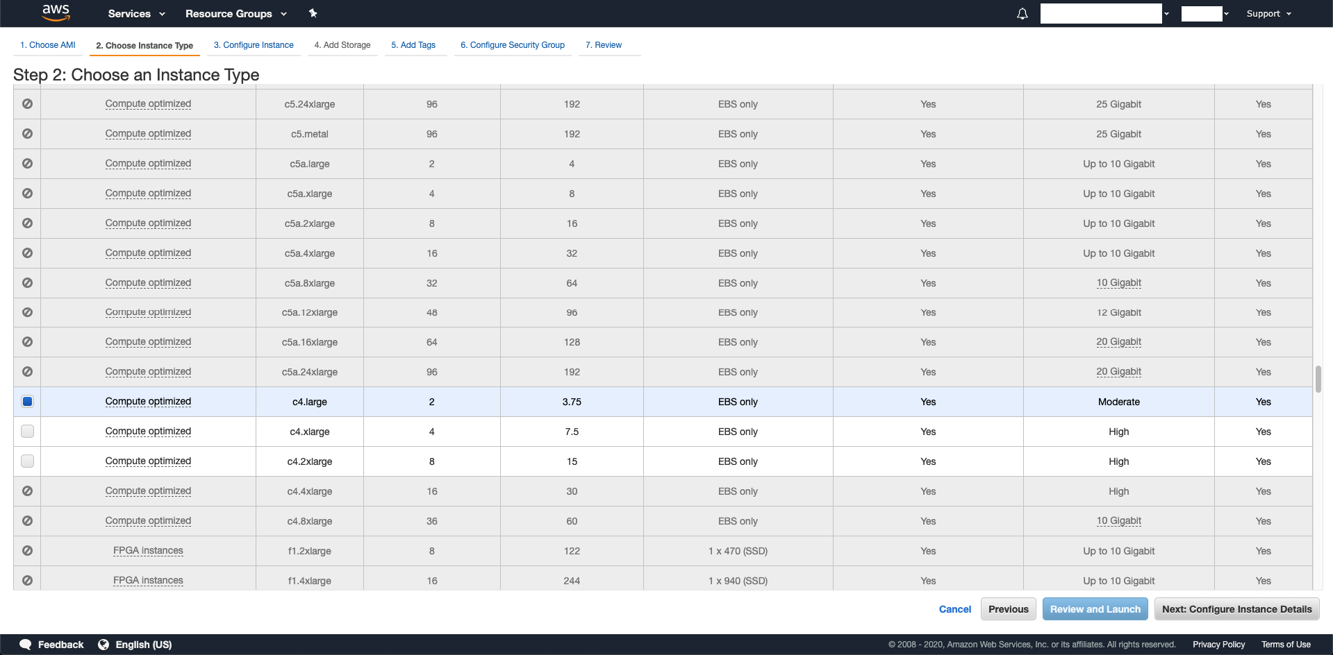Click the c4.xlarge instance type cell
The height and width of the screenshot is (655, 1333).
click(x=310, y=432)
